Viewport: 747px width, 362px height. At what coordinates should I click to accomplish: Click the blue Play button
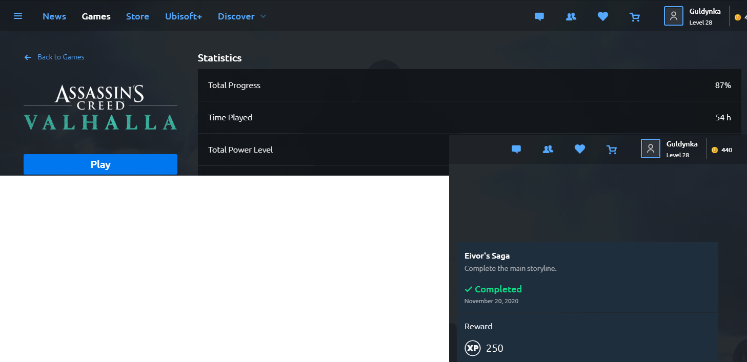[100, 164]
